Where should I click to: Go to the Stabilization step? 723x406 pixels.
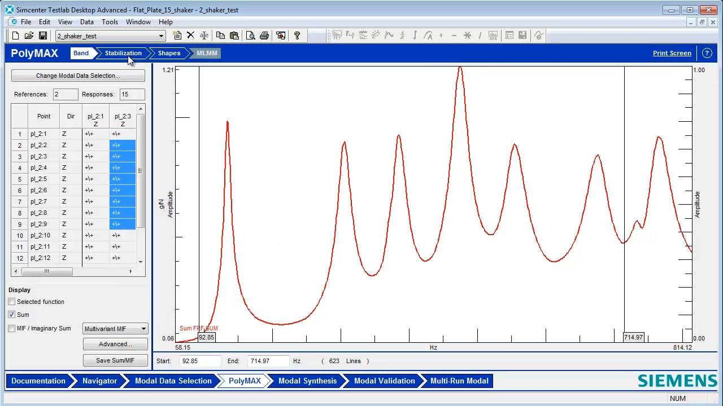click(x=123, y=53)
